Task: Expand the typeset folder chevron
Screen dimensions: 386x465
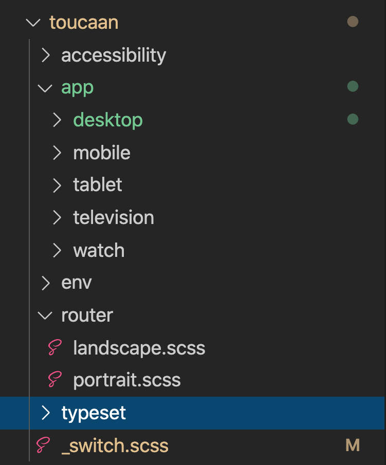Action: tap(46, 413)
